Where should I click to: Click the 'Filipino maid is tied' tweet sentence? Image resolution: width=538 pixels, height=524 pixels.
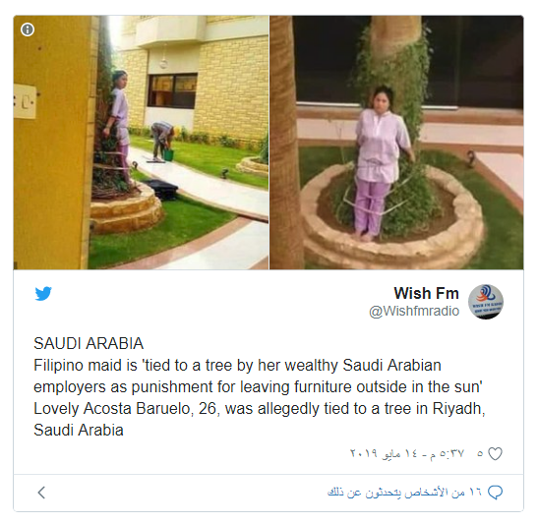point(258,376)
